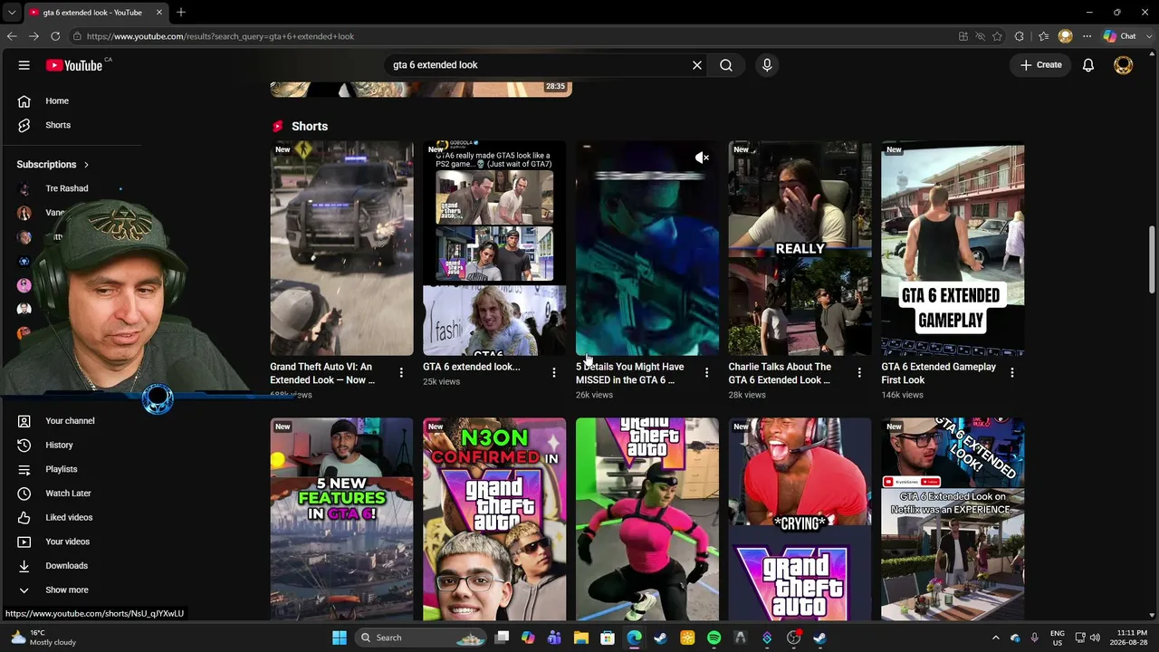Show hidden system tray icons
The width and height of the screenshot is (1159, 652).
995,638
